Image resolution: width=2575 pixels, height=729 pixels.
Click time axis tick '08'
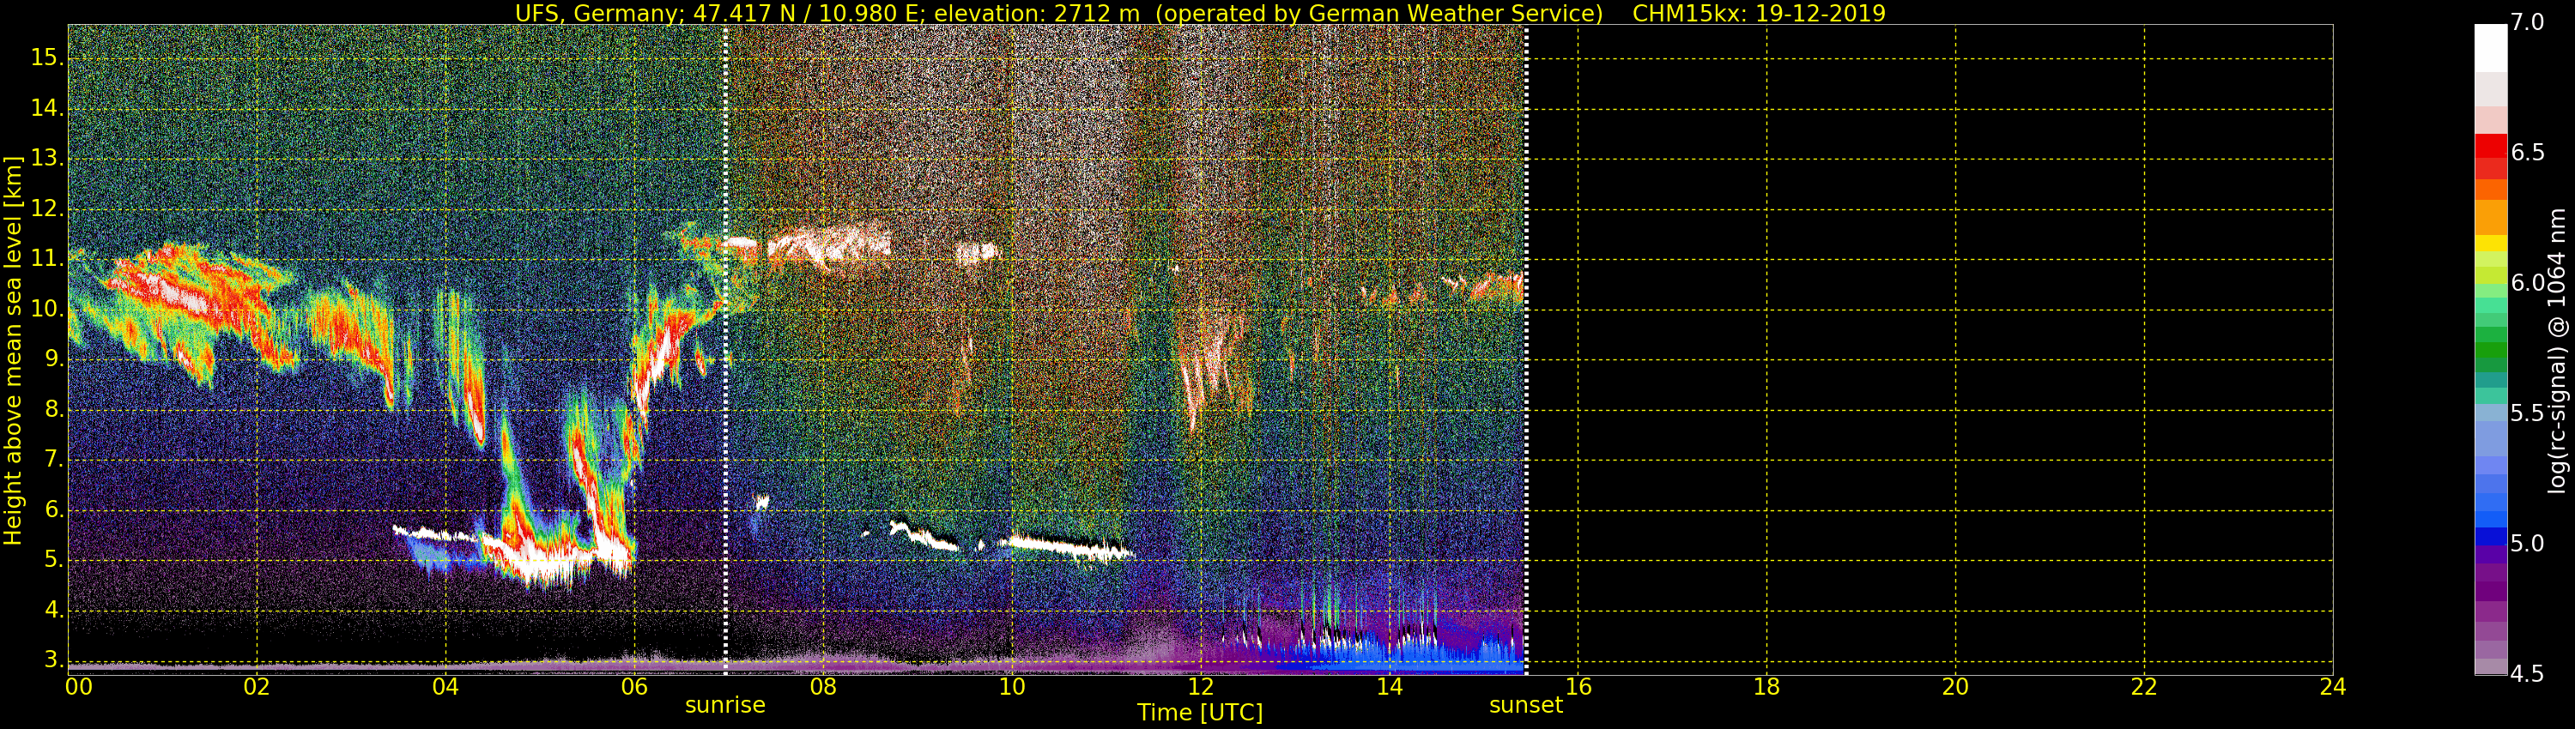(822, 687)
